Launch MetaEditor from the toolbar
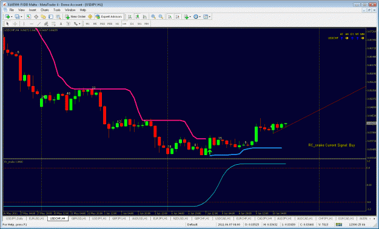Image resolution: width=379 pixels, height=229 pixels. click(90, 17)
